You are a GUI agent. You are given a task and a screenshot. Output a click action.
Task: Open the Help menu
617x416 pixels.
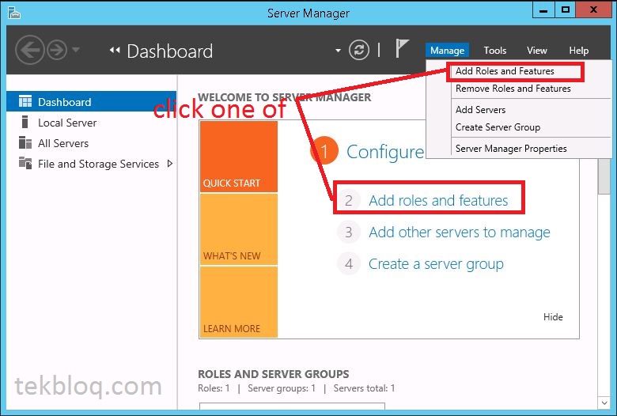(578, 51)
